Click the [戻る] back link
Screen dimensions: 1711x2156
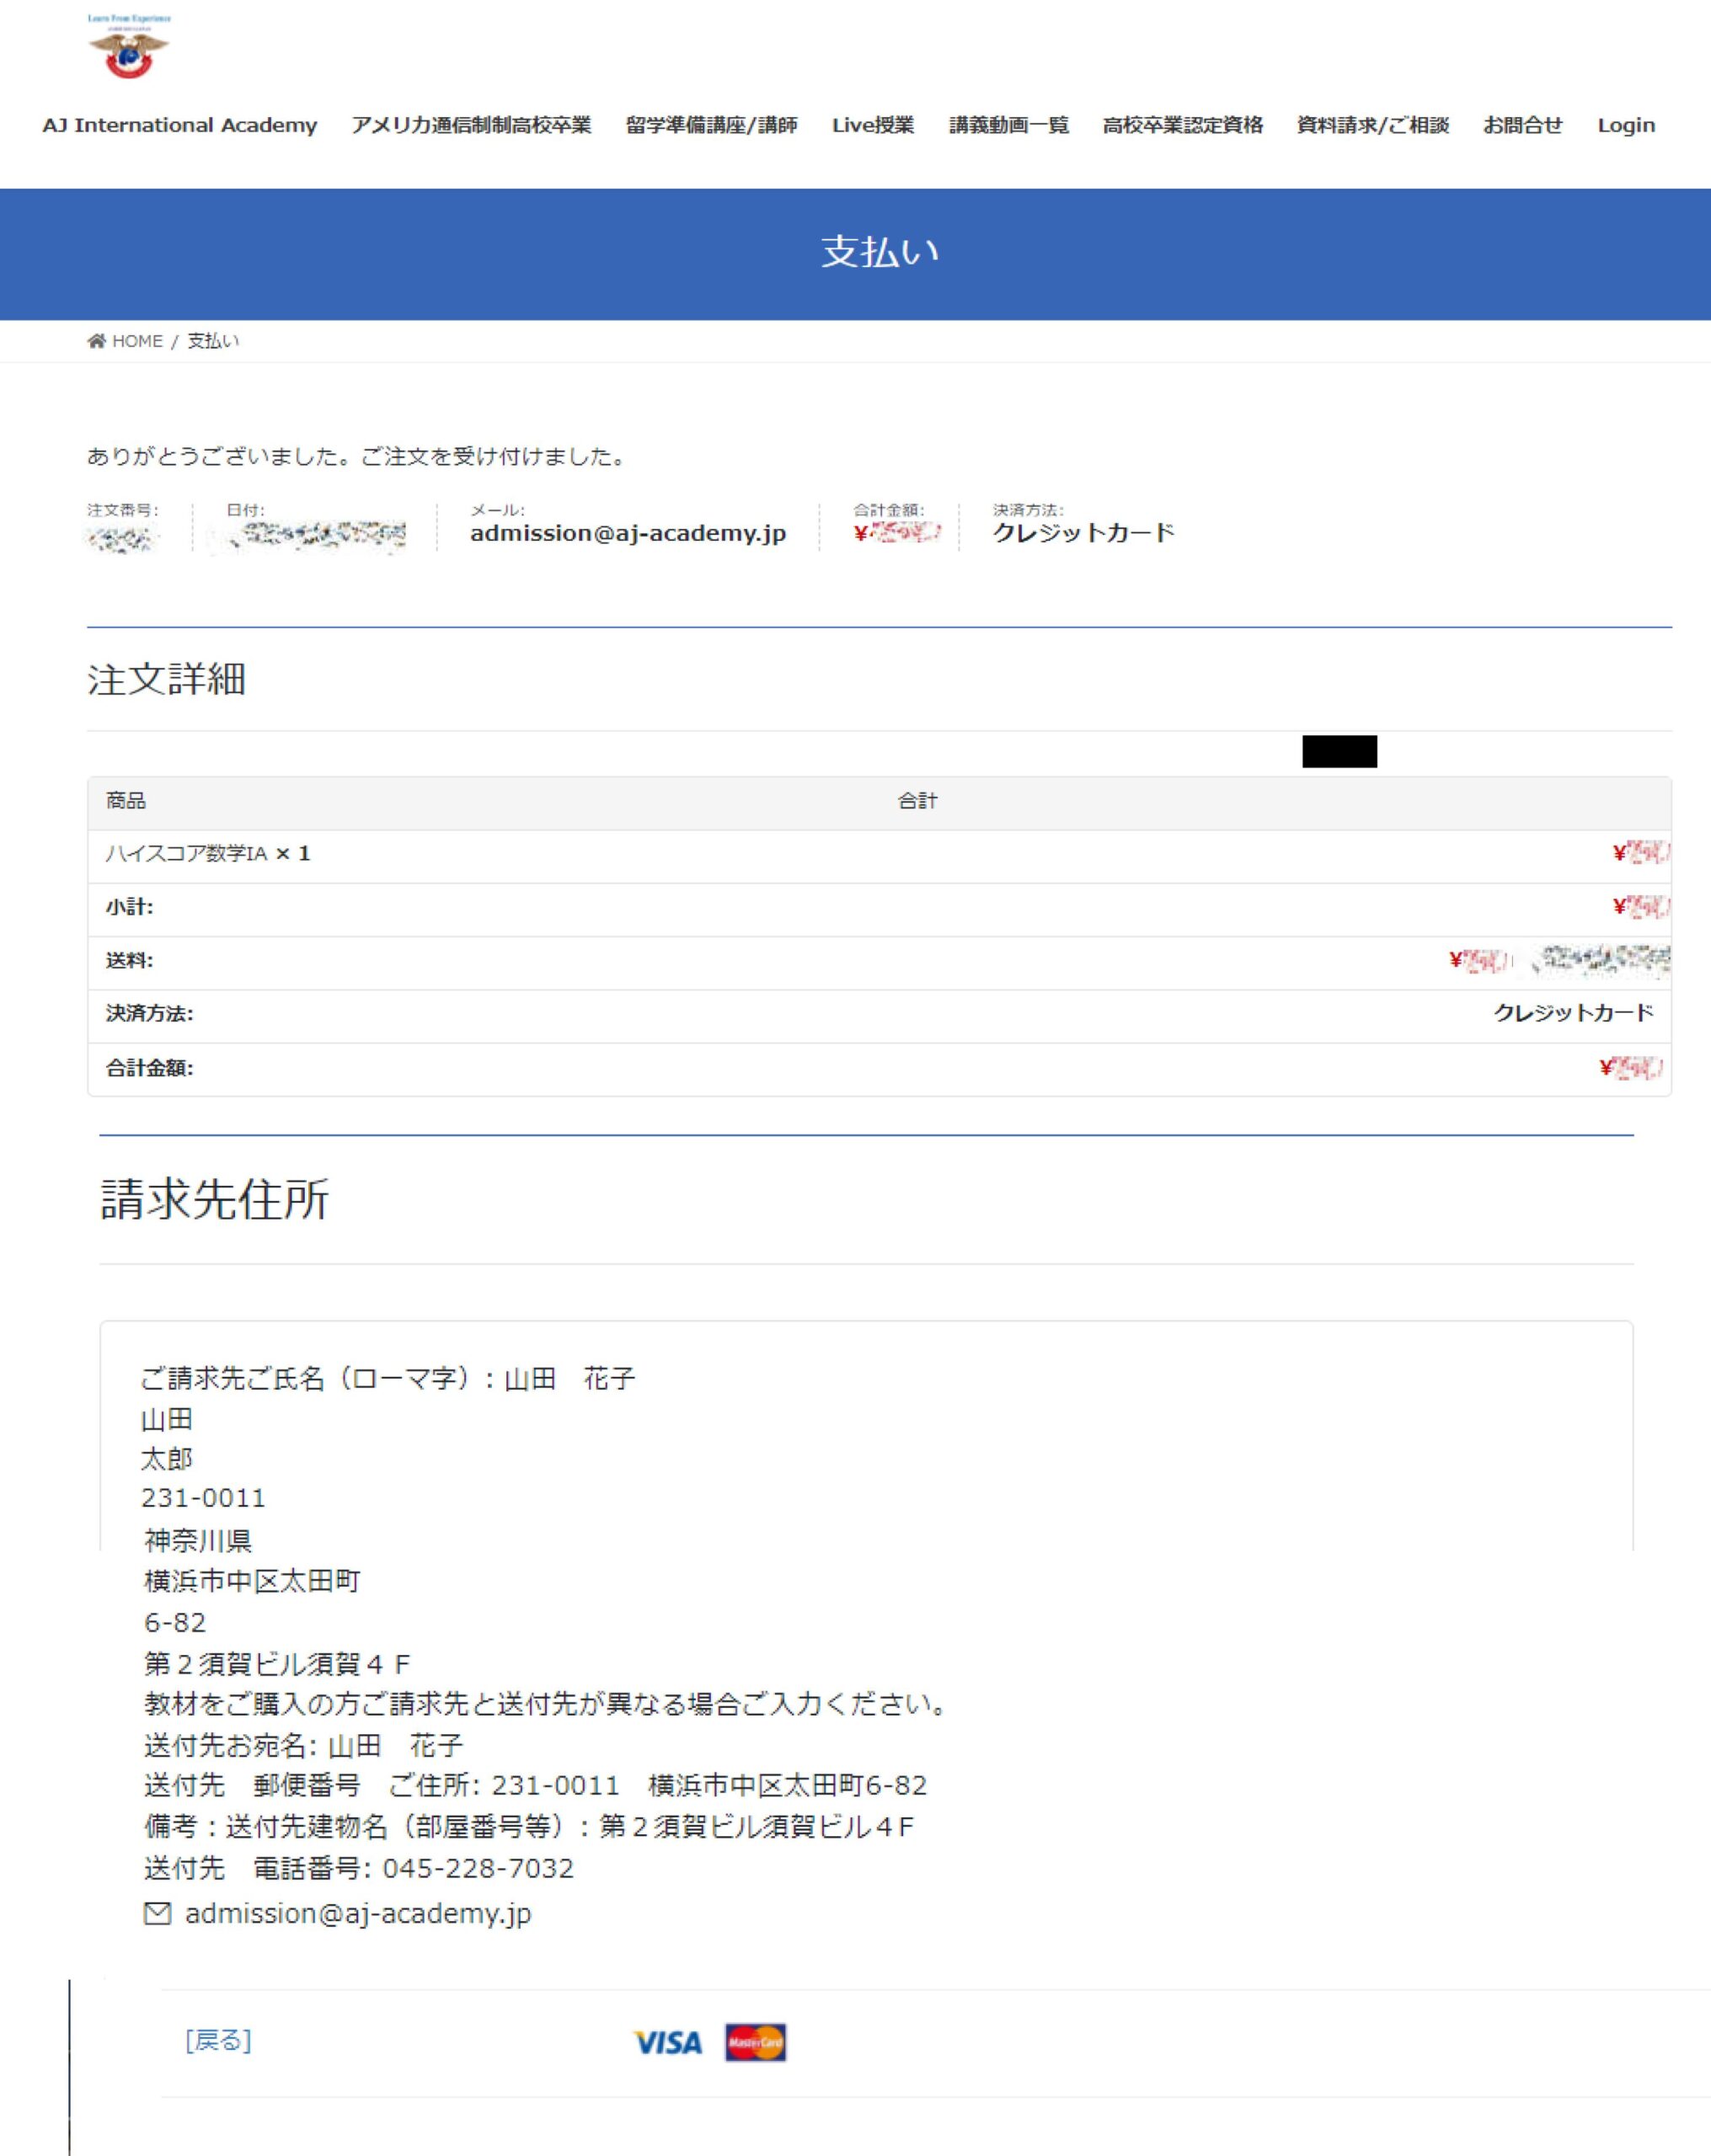(x=218, y=2040)
